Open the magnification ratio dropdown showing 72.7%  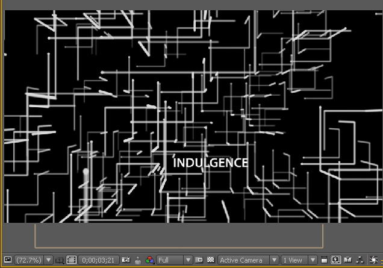tap(34, 260)
